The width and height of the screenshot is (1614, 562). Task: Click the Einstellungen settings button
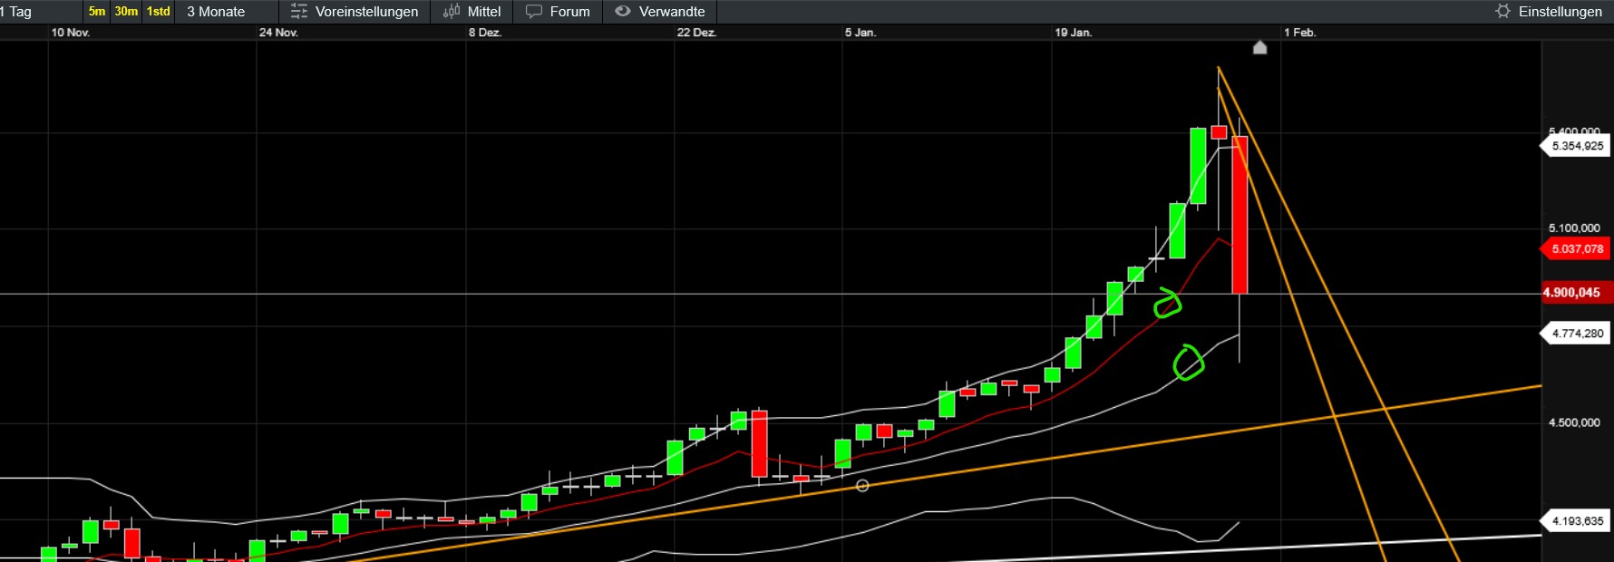pyautogui.click(x=1560, y=12)
